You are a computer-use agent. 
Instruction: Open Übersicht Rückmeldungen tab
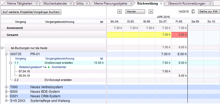187,3
